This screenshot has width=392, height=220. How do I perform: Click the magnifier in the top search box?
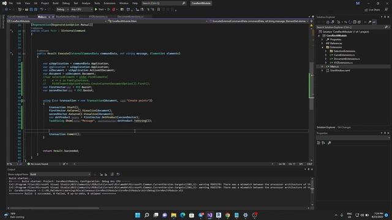(184, 3)
